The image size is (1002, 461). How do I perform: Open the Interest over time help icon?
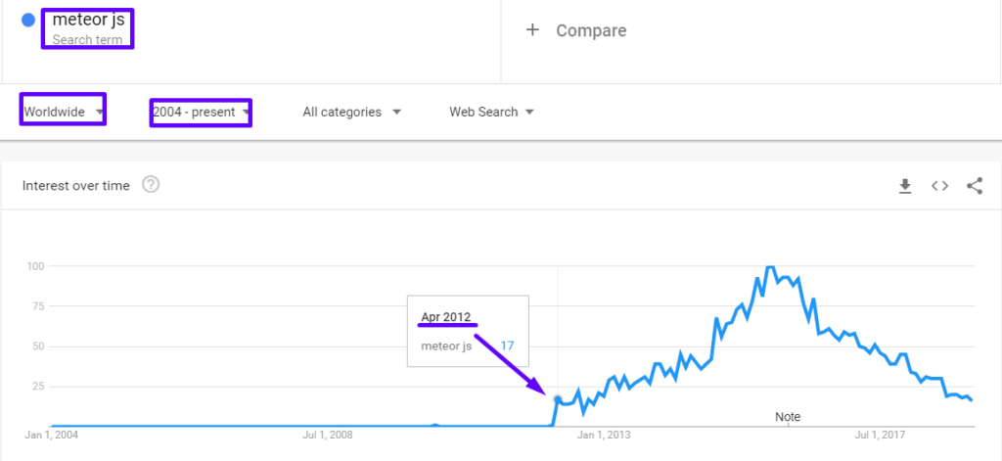point(151,185)
